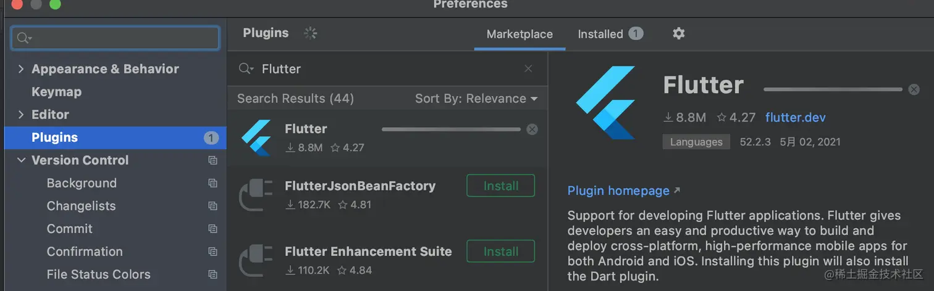Expand the Appearance & Behavior section

[21, 69]
